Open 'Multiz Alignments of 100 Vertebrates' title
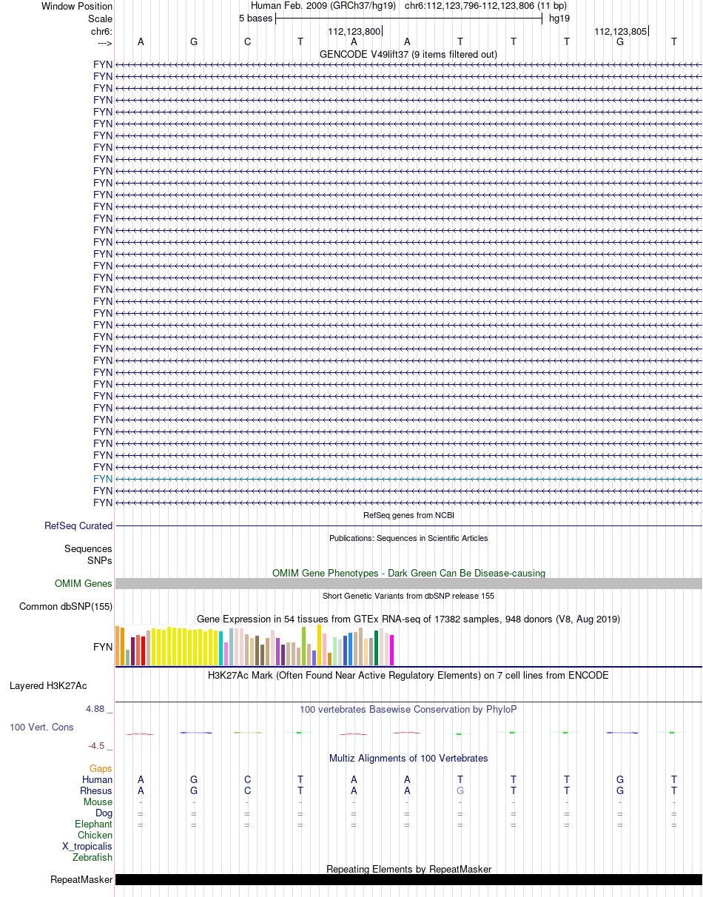Image resolution: width=703 pixels, height=897 pixels. [408, 758]
